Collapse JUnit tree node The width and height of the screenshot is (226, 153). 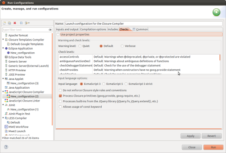(x=3, y=105)
